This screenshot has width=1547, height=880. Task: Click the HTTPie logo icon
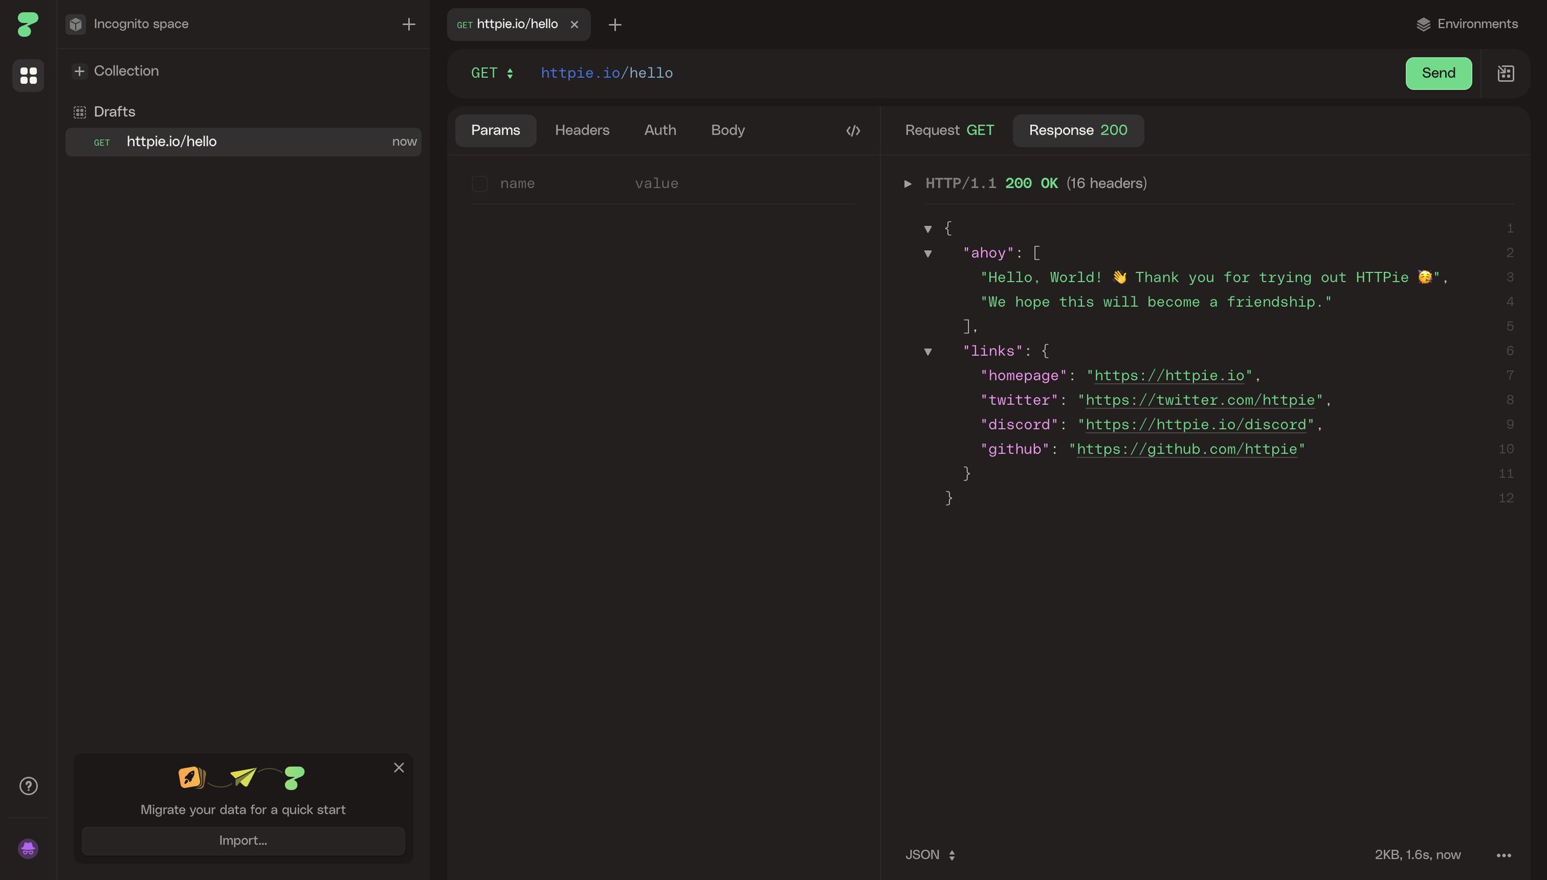point(28,24)
